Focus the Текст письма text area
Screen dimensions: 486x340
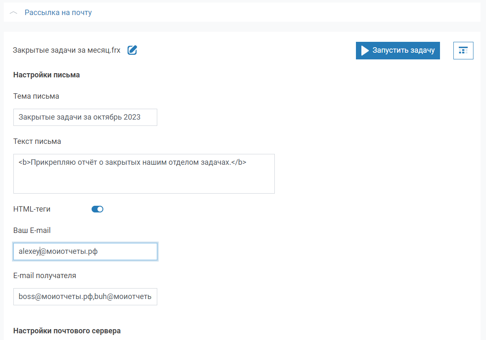[144, 174]
